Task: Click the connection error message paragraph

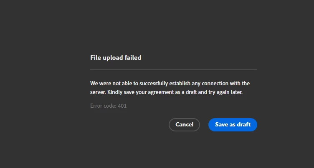Action: pyautogui.click(x=170, y=88)
